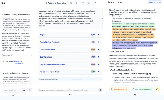164x100 pixels.
Task: Click the 'KV-cache and Attention Hijacking' heading
Action: pos(15,73)
